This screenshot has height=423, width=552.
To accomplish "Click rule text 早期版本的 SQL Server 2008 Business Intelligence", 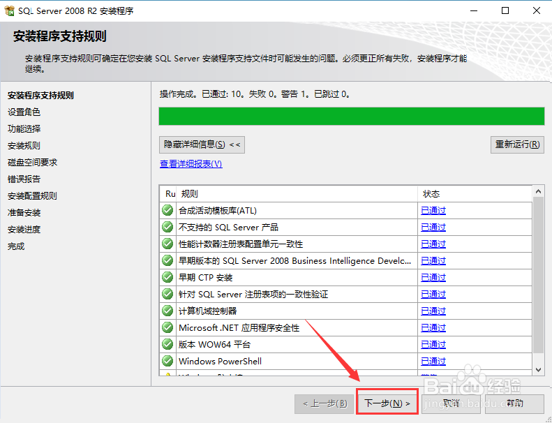I will tap(294, 260).
